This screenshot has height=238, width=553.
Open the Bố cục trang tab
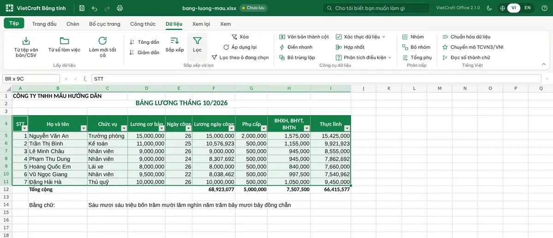(105, 24)
